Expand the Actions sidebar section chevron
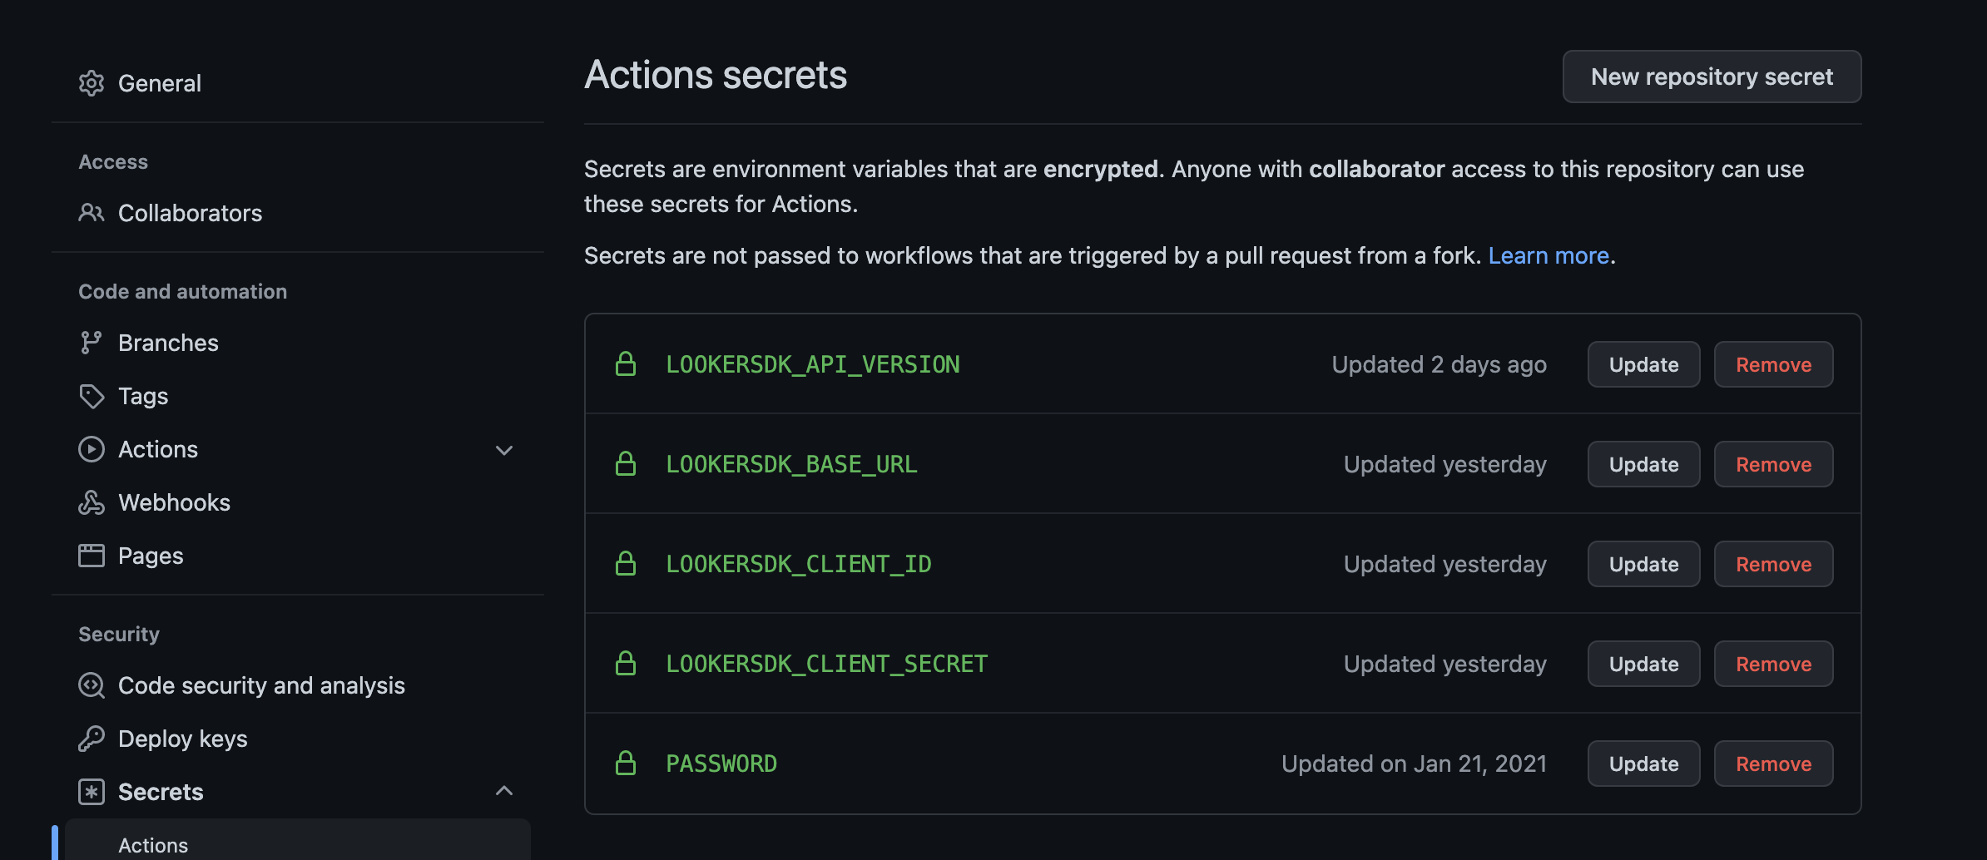1987x860 pixels. tap(504, 450)
